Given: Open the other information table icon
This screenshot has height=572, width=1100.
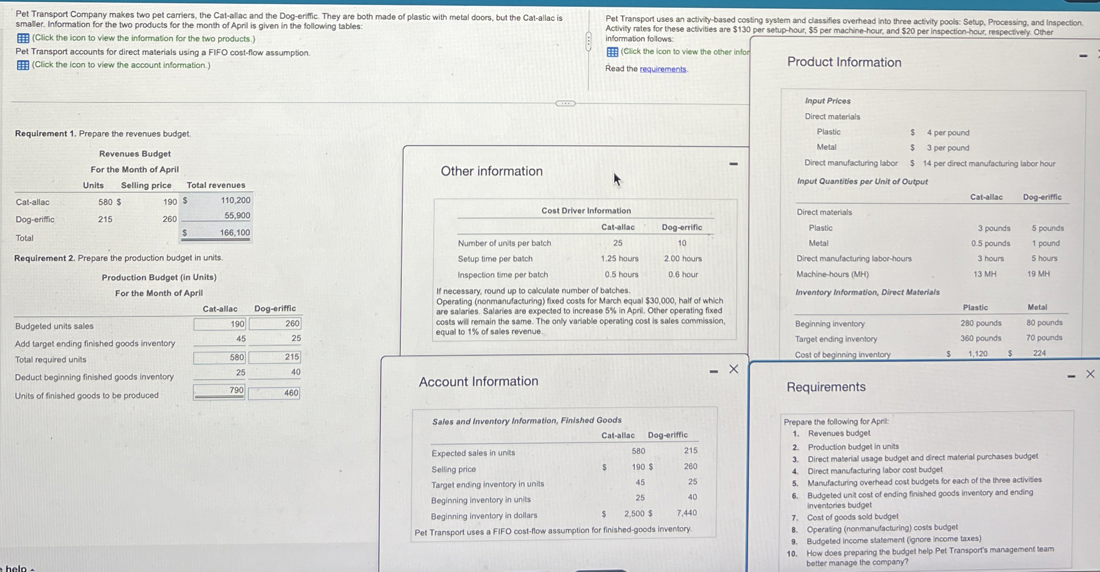Looking at the screenshot, I should pyautogui.click(x=612, y=52).
